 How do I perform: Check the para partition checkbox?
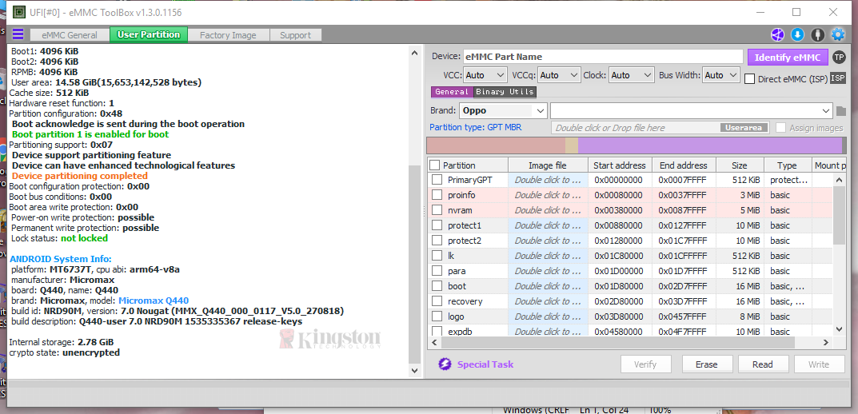coord(437,271)
